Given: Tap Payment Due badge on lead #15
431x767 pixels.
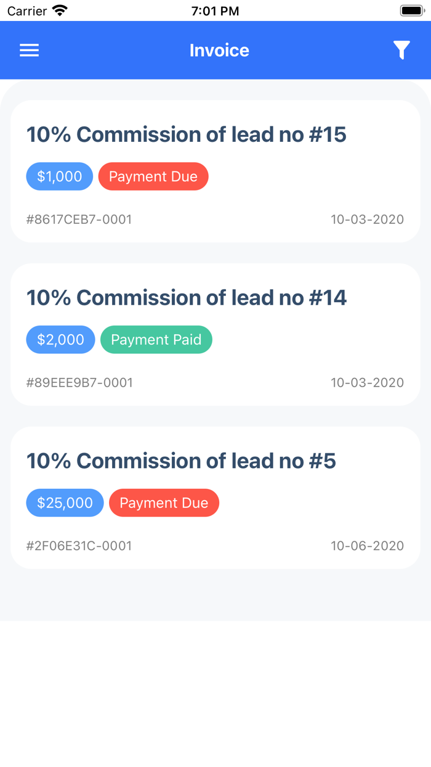Looking at the screenshot, I should click(153, 176).
